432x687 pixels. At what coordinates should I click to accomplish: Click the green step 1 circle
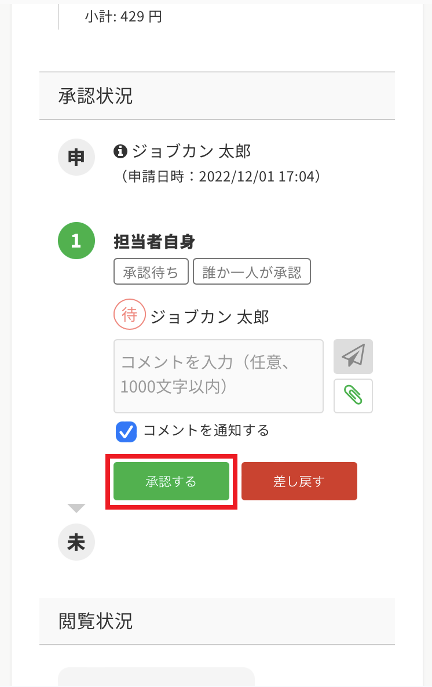click(x=76, y=241)
